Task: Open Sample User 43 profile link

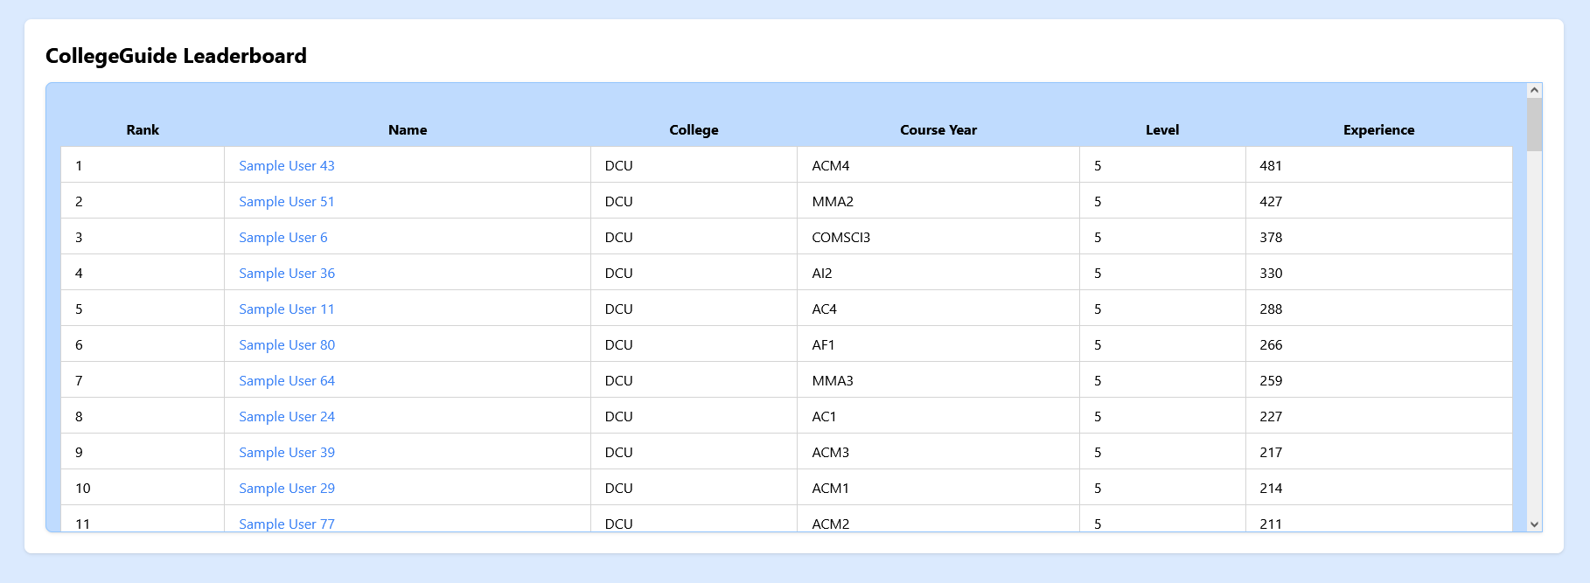Action: [287, 165]
